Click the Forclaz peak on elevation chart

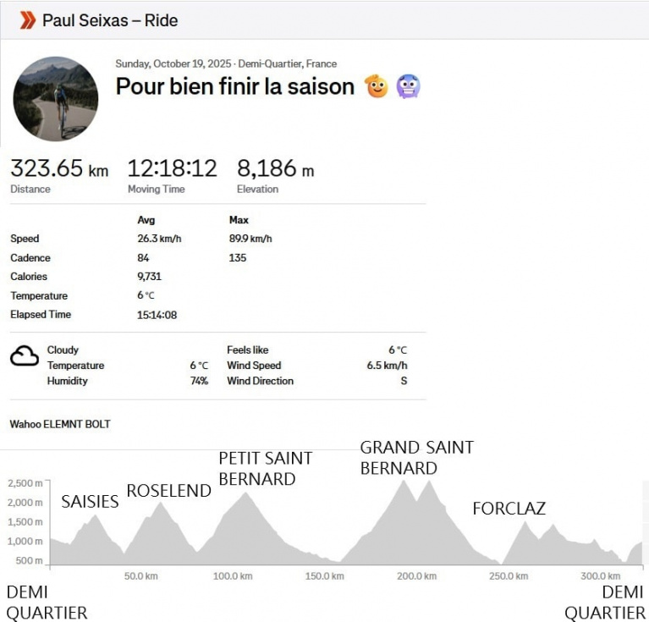[525, 523]
